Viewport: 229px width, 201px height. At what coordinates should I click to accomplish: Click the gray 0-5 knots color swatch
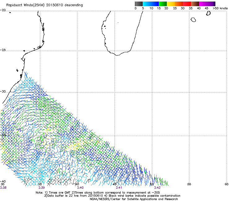click(139, 4)
